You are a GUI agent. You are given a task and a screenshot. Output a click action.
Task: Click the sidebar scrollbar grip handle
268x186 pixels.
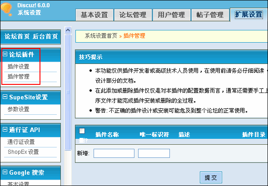click(x=68, y=92)
